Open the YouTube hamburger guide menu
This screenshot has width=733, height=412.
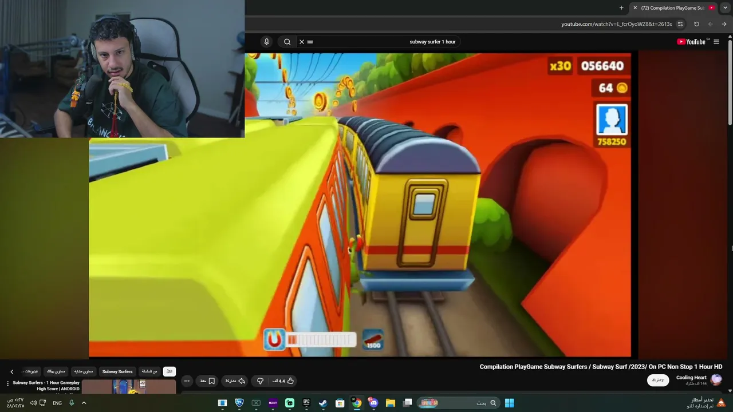[716, 42]
